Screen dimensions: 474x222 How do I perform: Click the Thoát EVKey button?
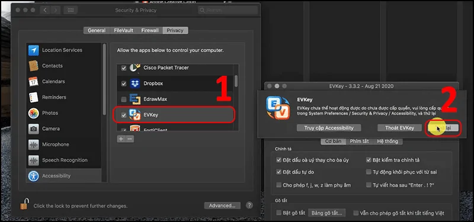point(399,128)
